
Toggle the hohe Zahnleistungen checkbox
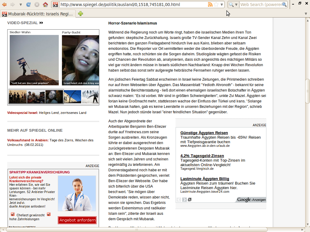pos(49,214)
